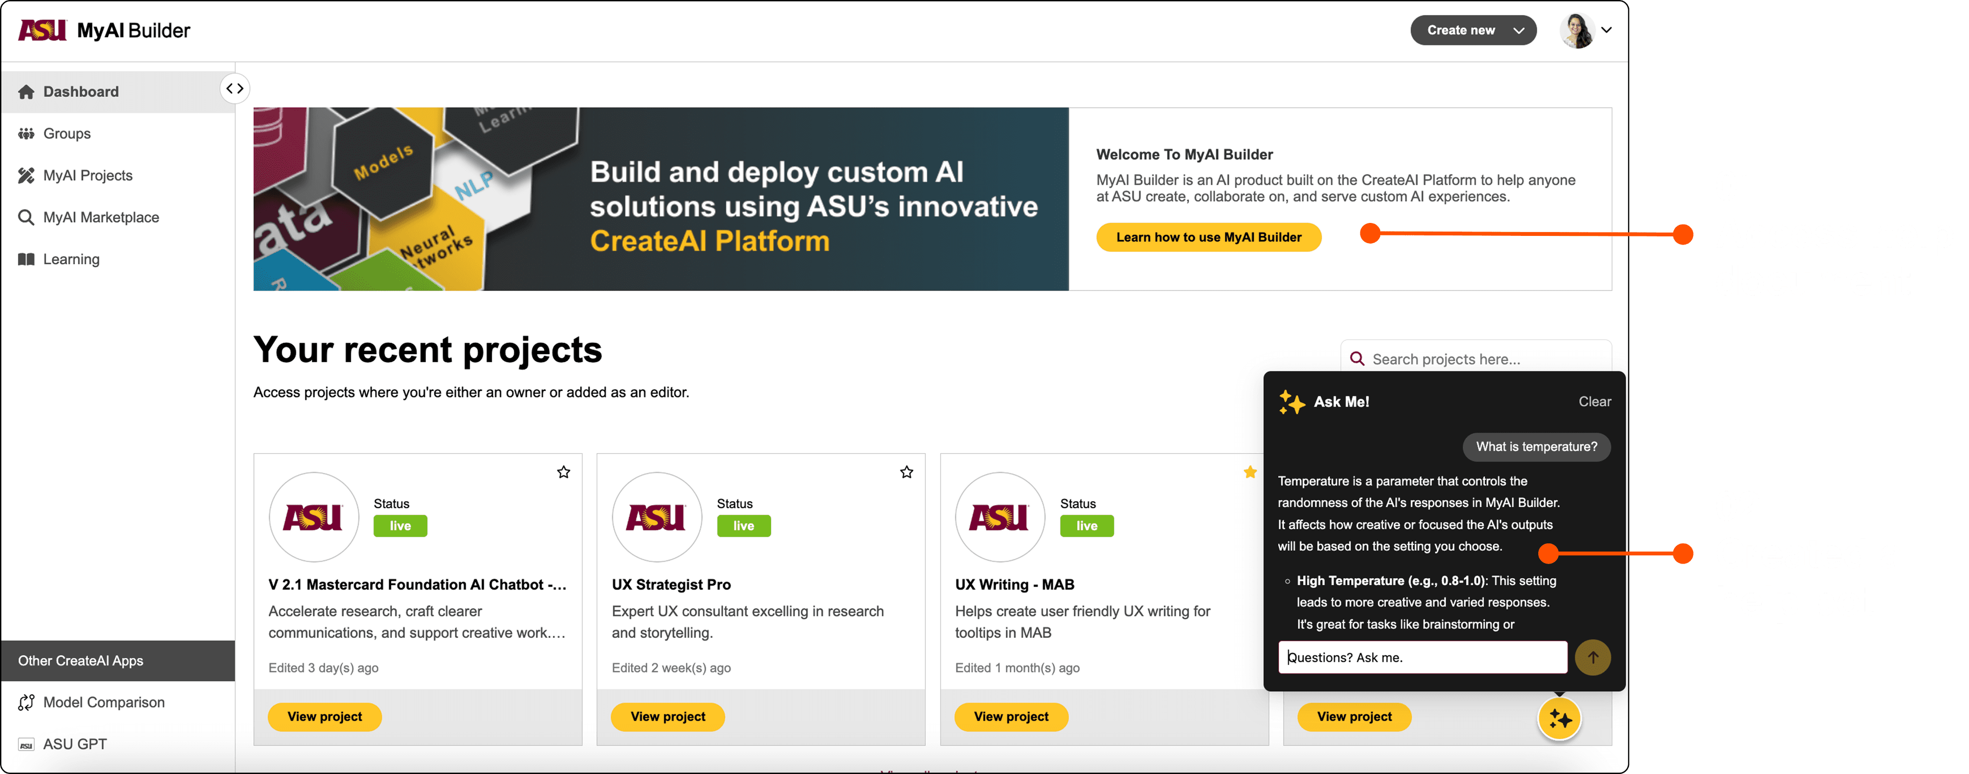Click the Groups people icon

click(x=26, y=134)
